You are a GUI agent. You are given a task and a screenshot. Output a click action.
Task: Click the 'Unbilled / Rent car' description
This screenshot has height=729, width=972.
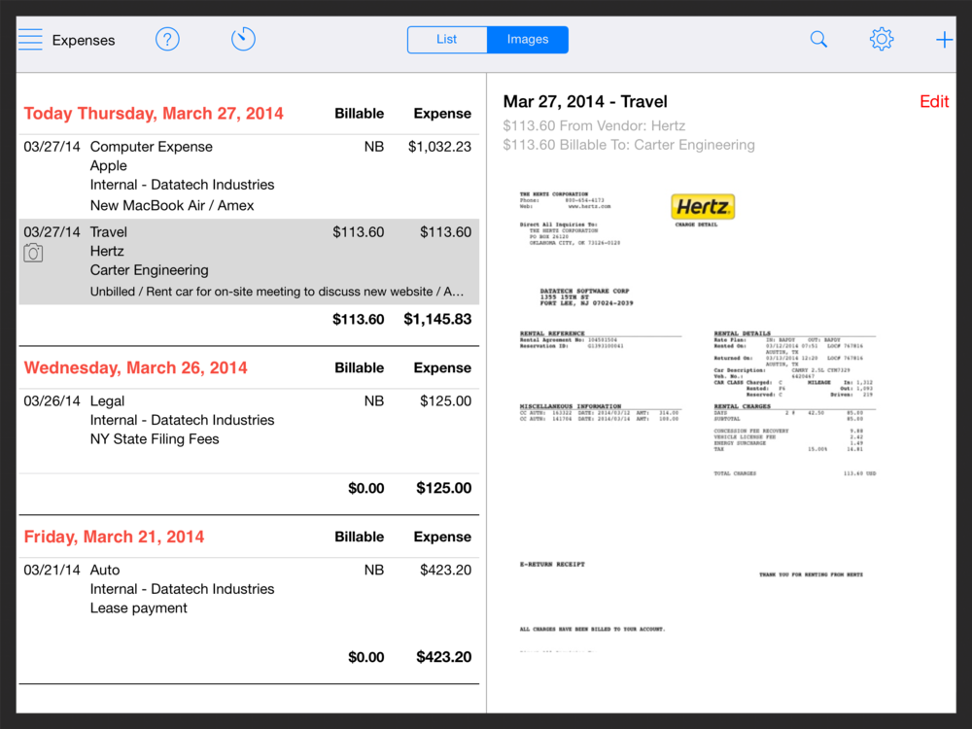(x=276, y=292)
